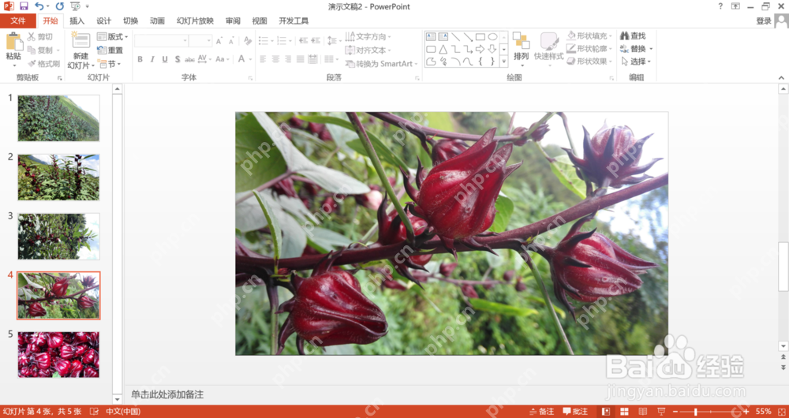
Task: Open Find (查找) binoculars tool
Action: coord(633,36)
